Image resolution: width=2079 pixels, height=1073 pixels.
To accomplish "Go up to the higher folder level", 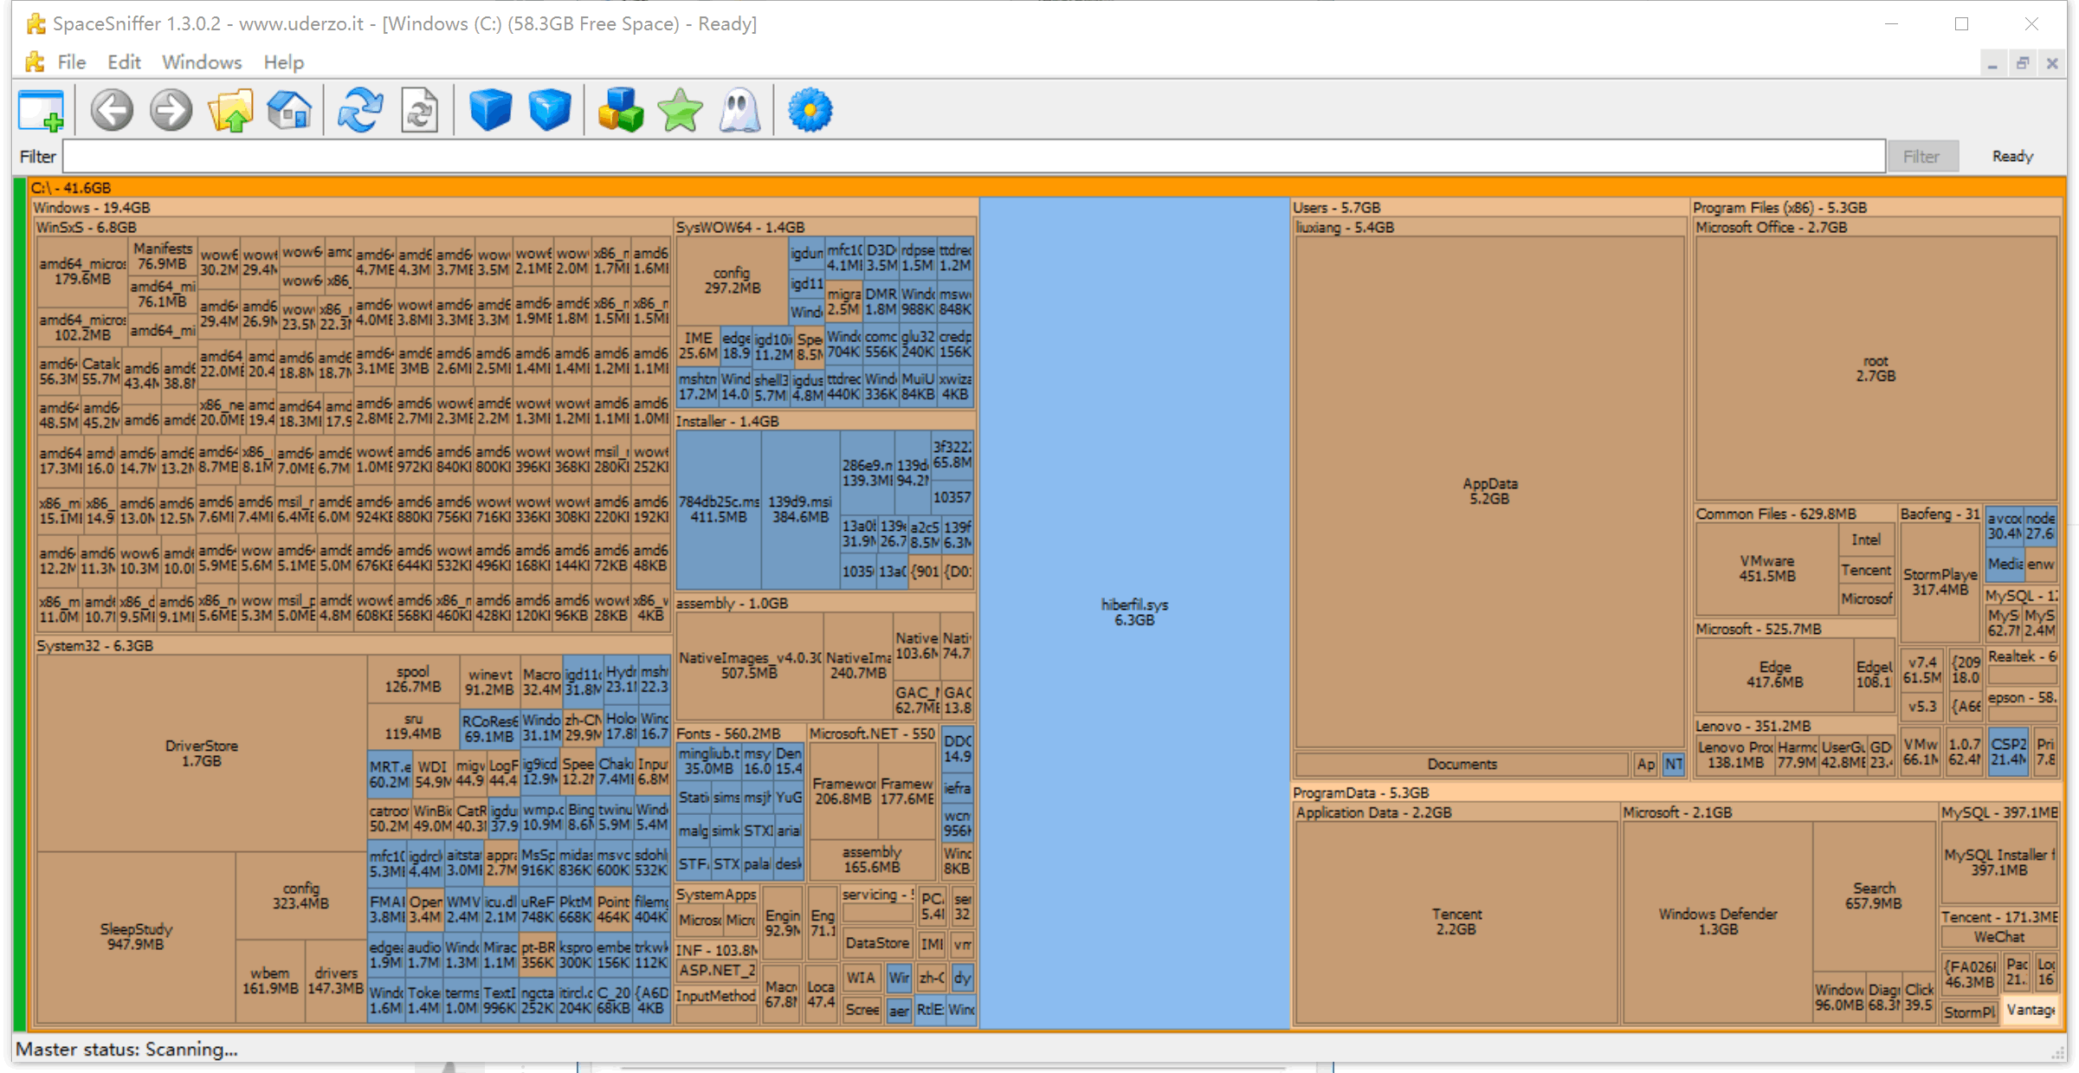I will pyautogui.click(x=230, y=111).
